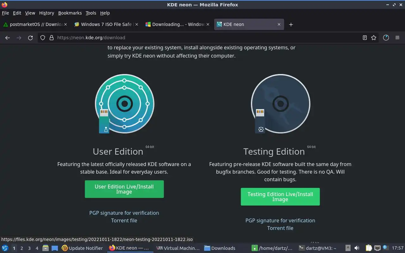Image resolution: width=405 pixels, height=253 pixels.
Task: Open a new tab with plus button
Action: (291, 24)
